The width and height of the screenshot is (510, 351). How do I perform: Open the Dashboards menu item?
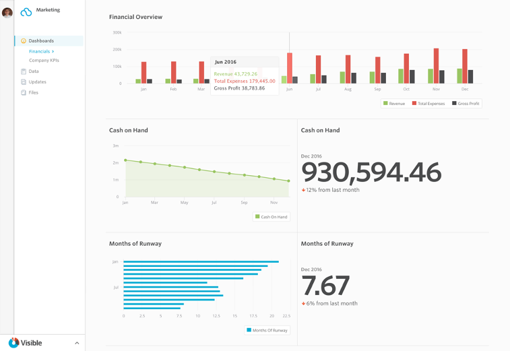49,40
